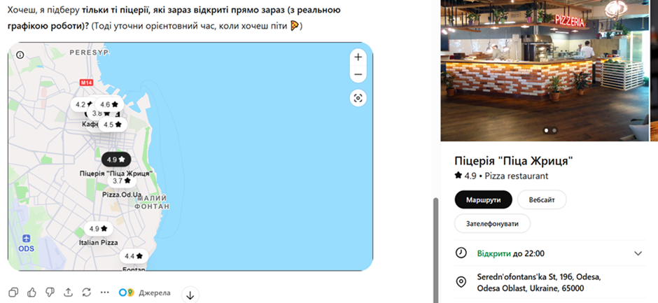The height and width of the screenshot is (303, 658).
Task: Click the thumbs down icon
Action: coord(50,292)
